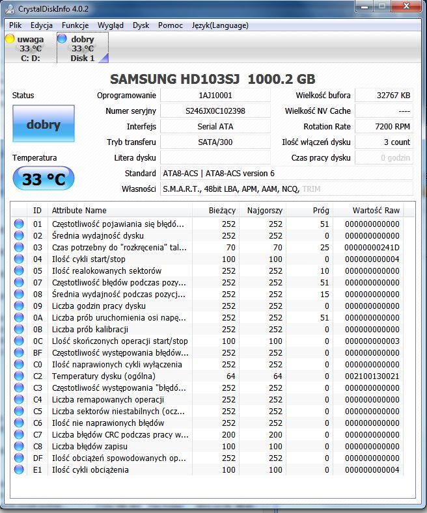
Task: Click the status orb of attribute 04
Action: click(19, 259)
